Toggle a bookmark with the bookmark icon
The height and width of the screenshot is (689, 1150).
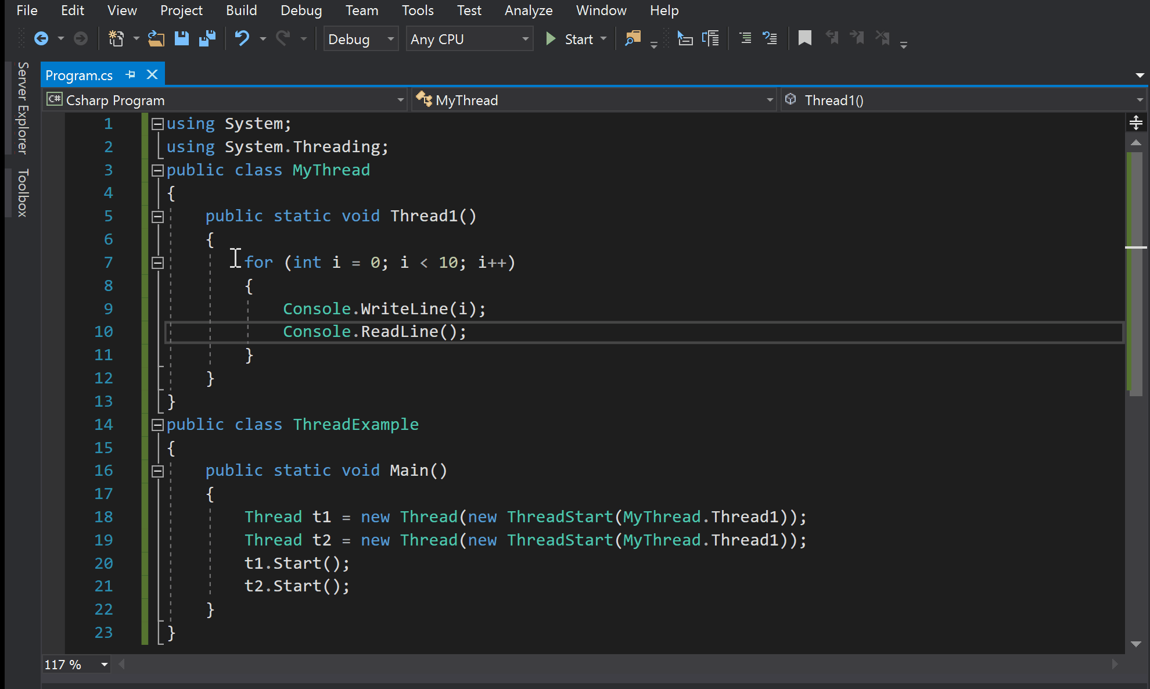(804, 38)
